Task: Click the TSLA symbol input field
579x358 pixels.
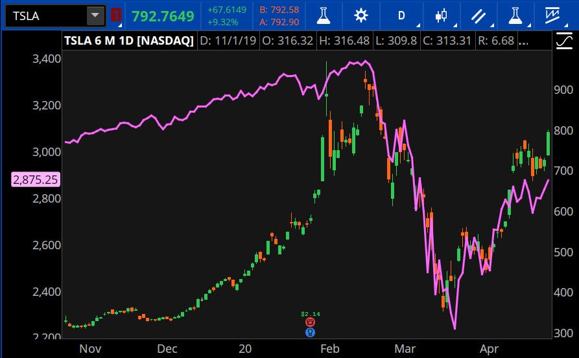Action: click(x=46, y=16)
